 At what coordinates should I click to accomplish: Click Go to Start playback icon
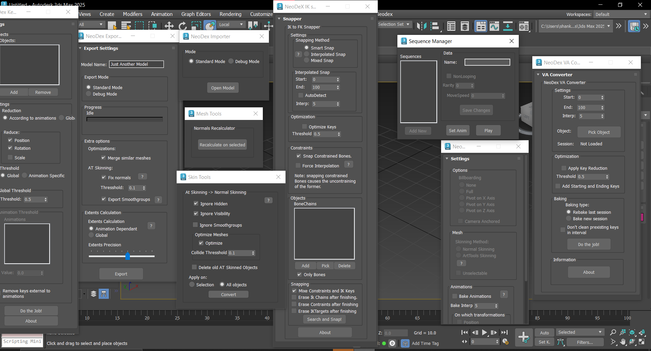tap(465, 332)
